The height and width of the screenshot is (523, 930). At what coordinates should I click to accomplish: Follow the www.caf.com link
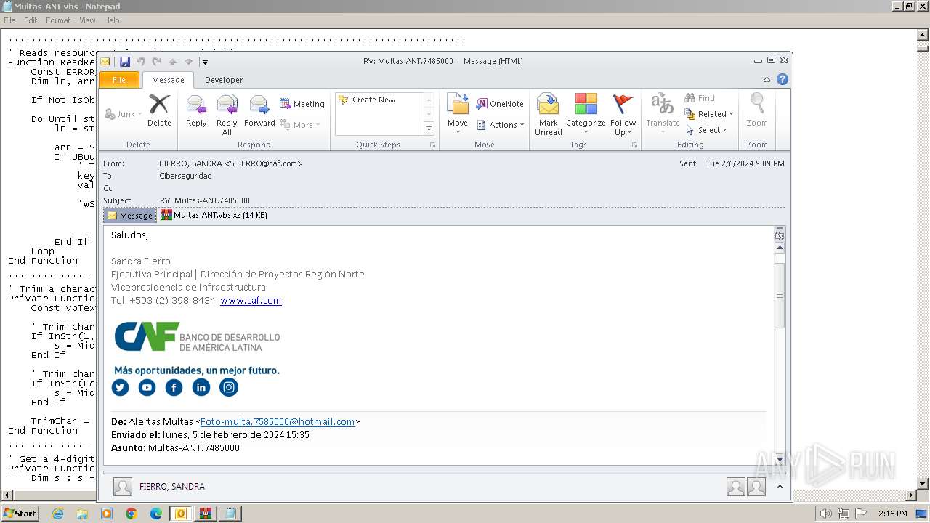pos(251,301)
